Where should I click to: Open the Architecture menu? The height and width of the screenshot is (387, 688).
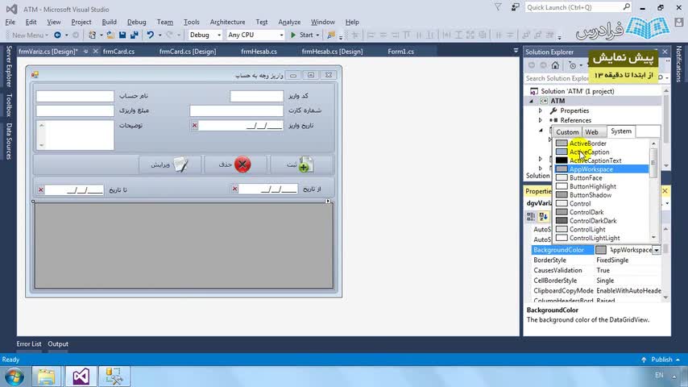coord(227,22)
